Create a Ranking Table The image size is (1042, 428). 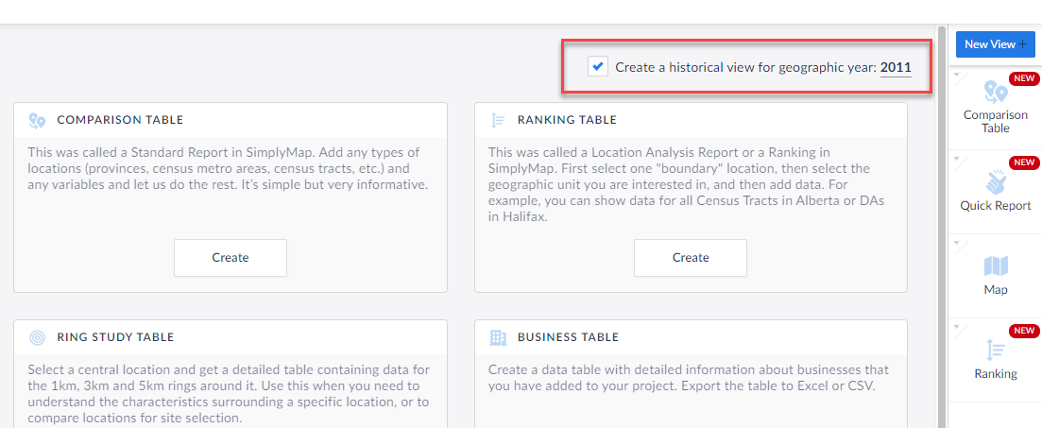pyautogui.click(x=691, y=258)
